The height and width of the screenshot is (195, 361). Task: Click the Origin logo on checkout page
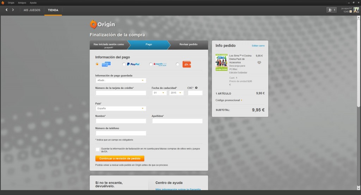pyautogui.click(x=103, y=24)
